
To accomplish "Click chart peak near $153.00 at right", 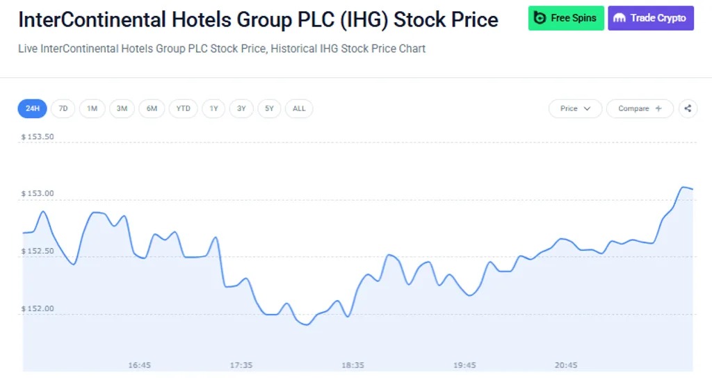I will point(683,187).
